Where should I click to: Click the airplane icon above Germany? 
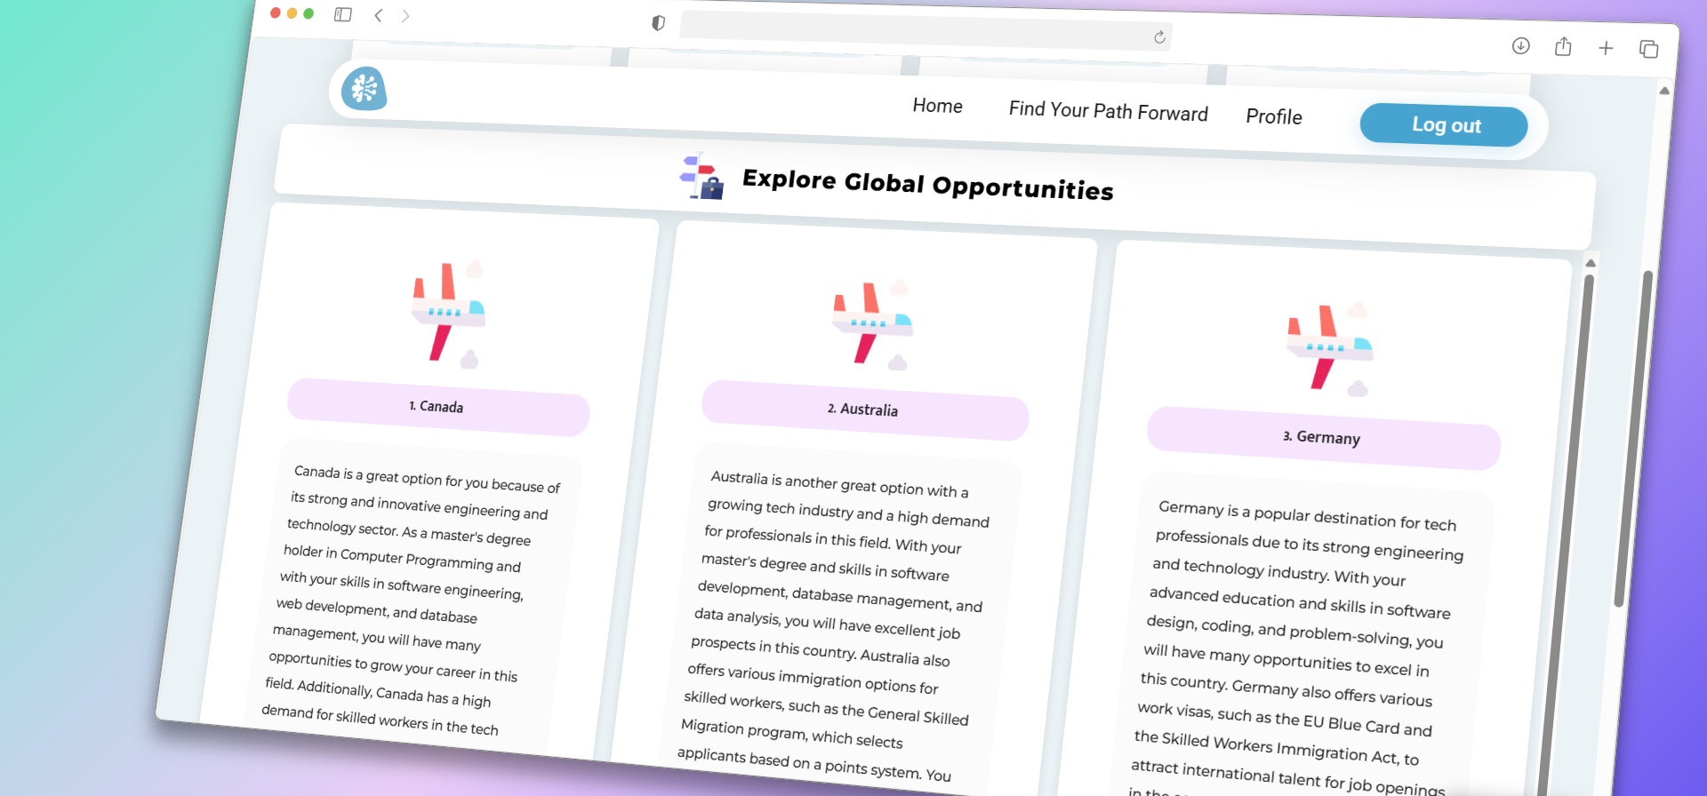pos(1329,348)
